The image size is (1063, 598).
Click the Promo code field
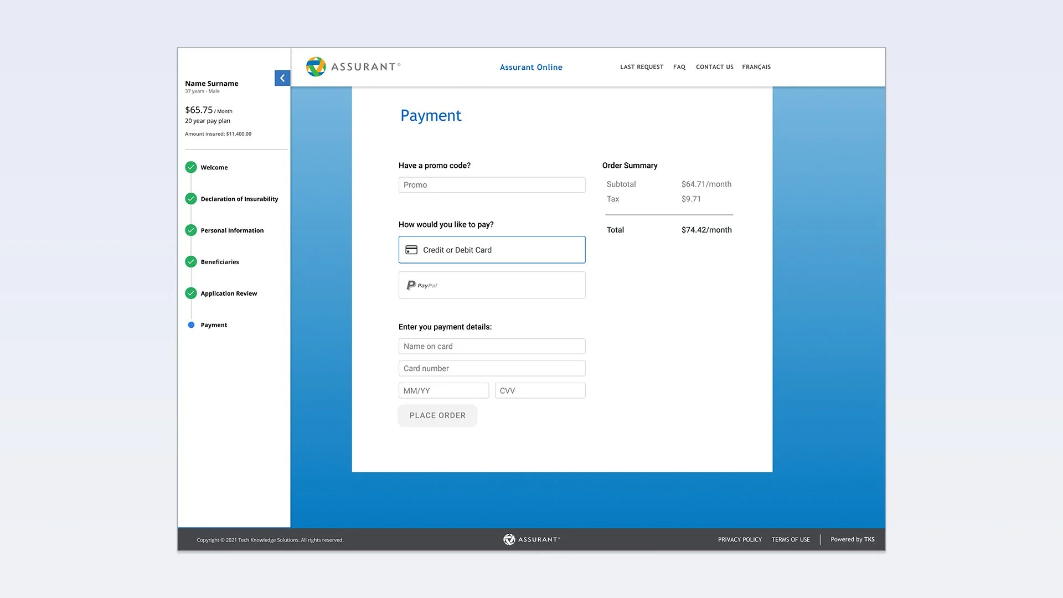492,185
